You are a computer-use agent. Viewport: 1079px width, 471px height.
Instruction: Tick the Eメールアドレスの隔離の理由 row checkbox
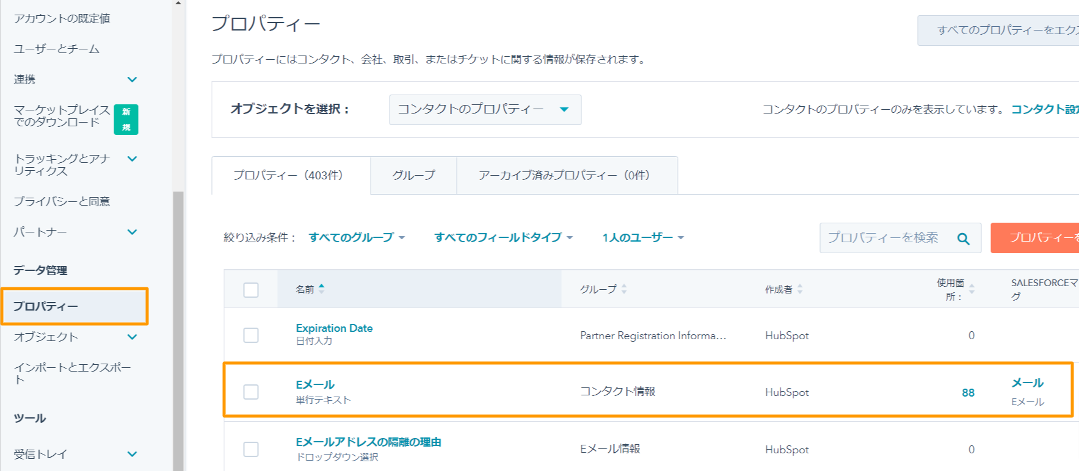click(251, 449)
